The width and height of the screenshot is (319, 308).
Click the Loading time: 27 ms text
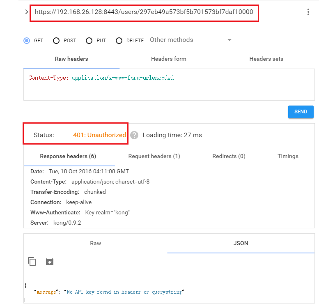(x=172, y=135)
